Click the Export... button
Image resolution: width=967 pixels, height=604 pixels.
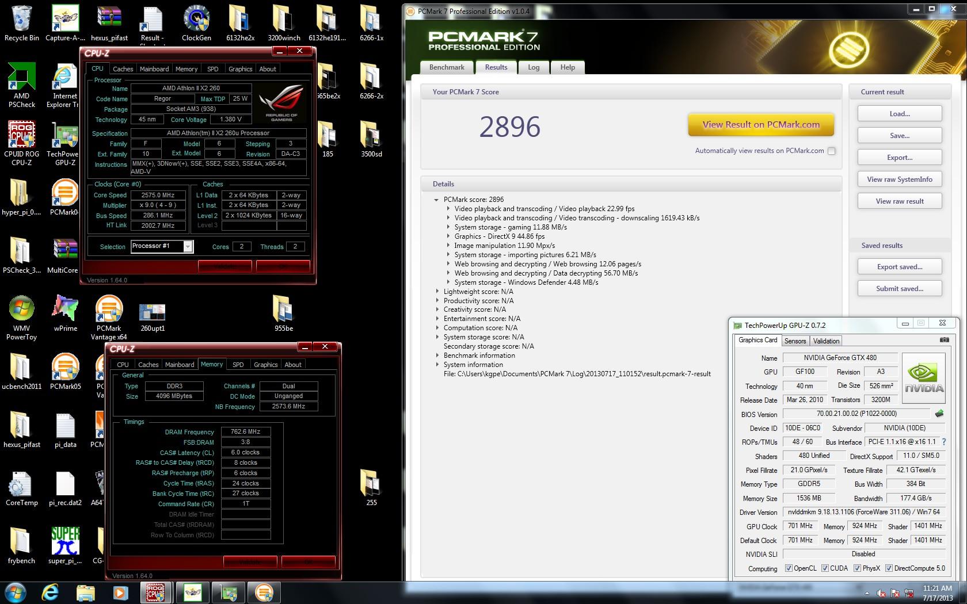click(x=900, y=158)
